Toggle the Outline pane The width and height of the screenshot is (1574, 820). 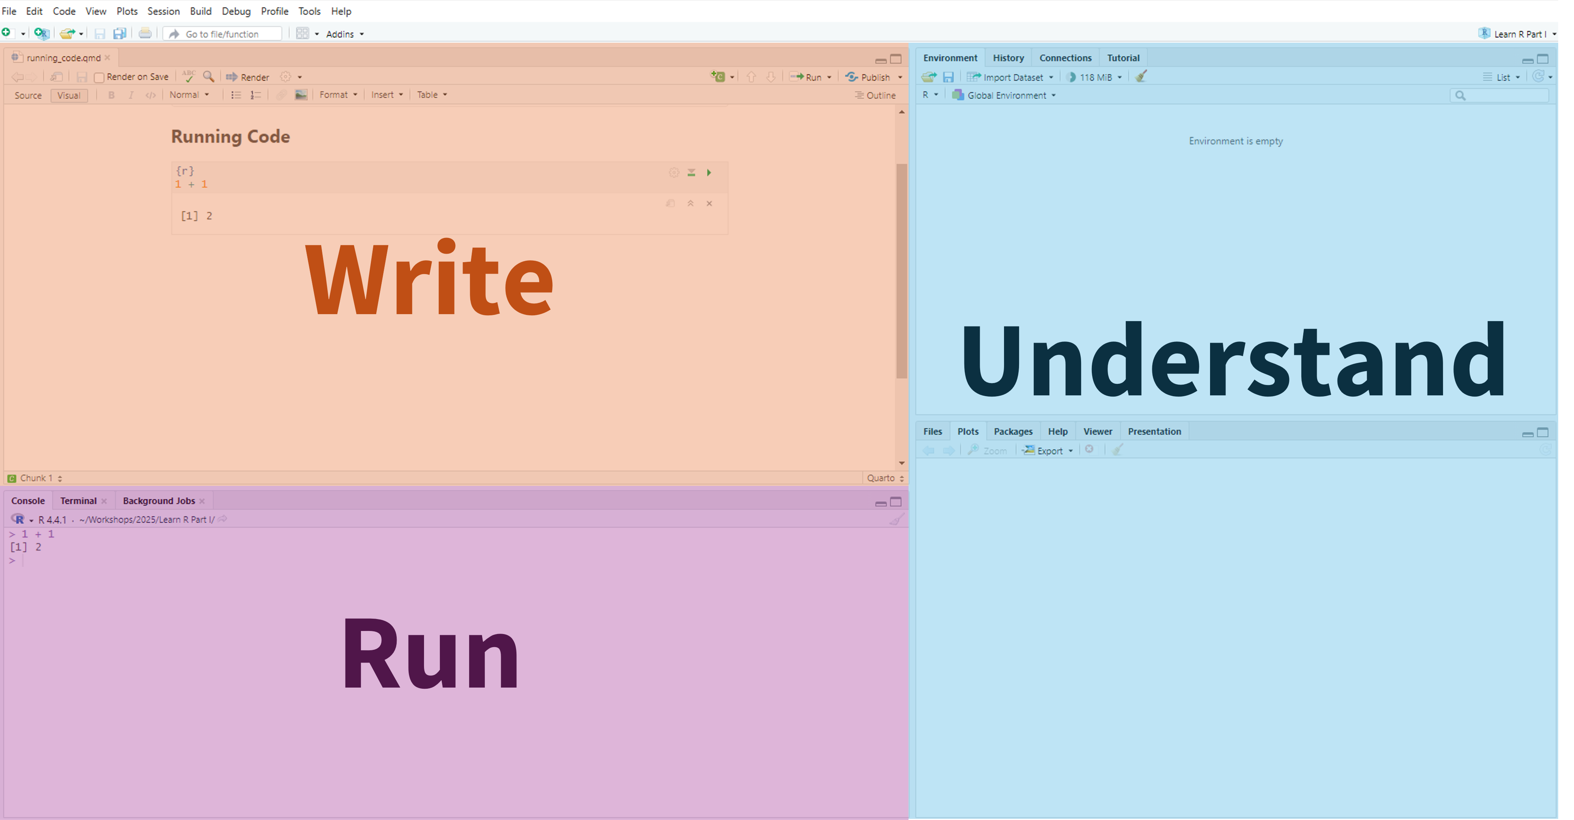click(x=875, y=95)
